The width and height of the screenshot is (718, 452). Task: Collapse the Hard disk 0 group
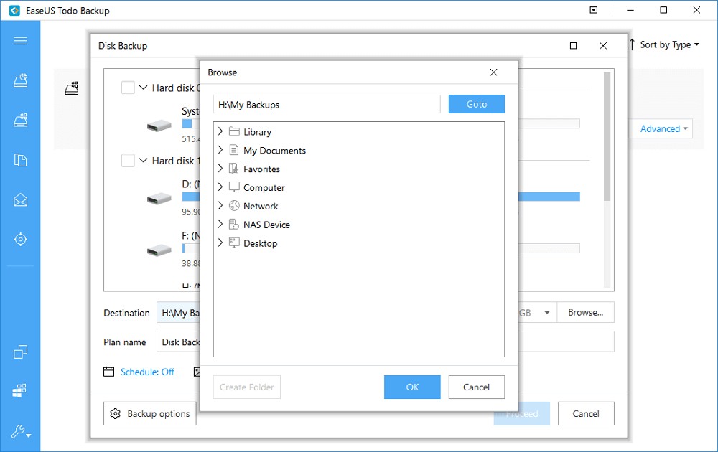144,88
